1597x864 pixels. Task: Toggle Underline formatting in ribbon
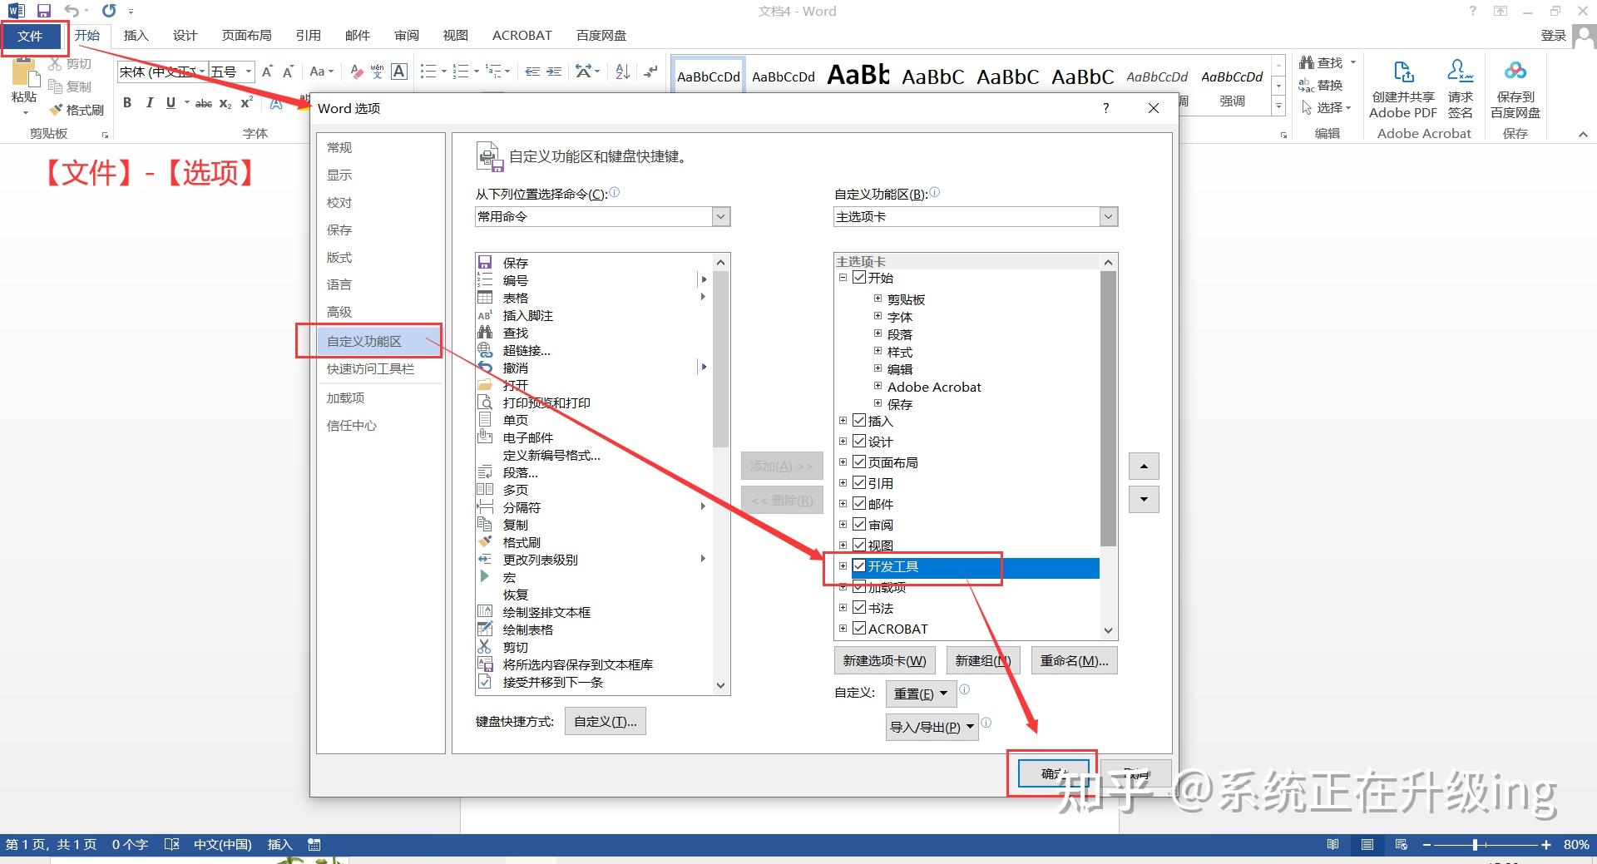[x=171, y=102]
